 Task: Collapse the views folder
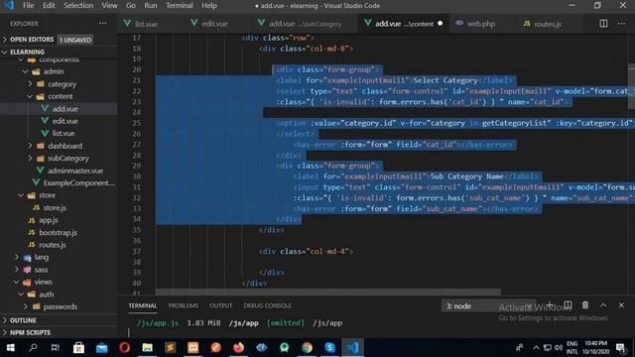43,282
